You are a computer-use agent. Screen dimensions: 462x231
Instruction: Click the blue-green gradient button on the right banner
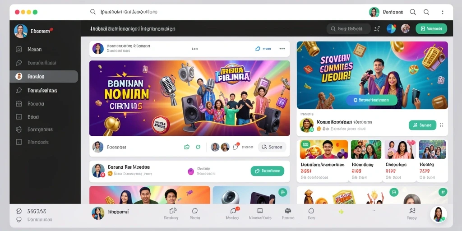click(x=372, y=100)
